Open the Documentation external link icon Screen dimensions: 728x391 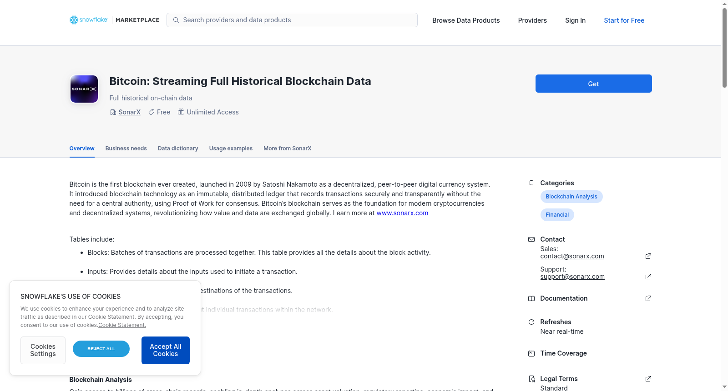pyautogui.click(x=648, y=298)
